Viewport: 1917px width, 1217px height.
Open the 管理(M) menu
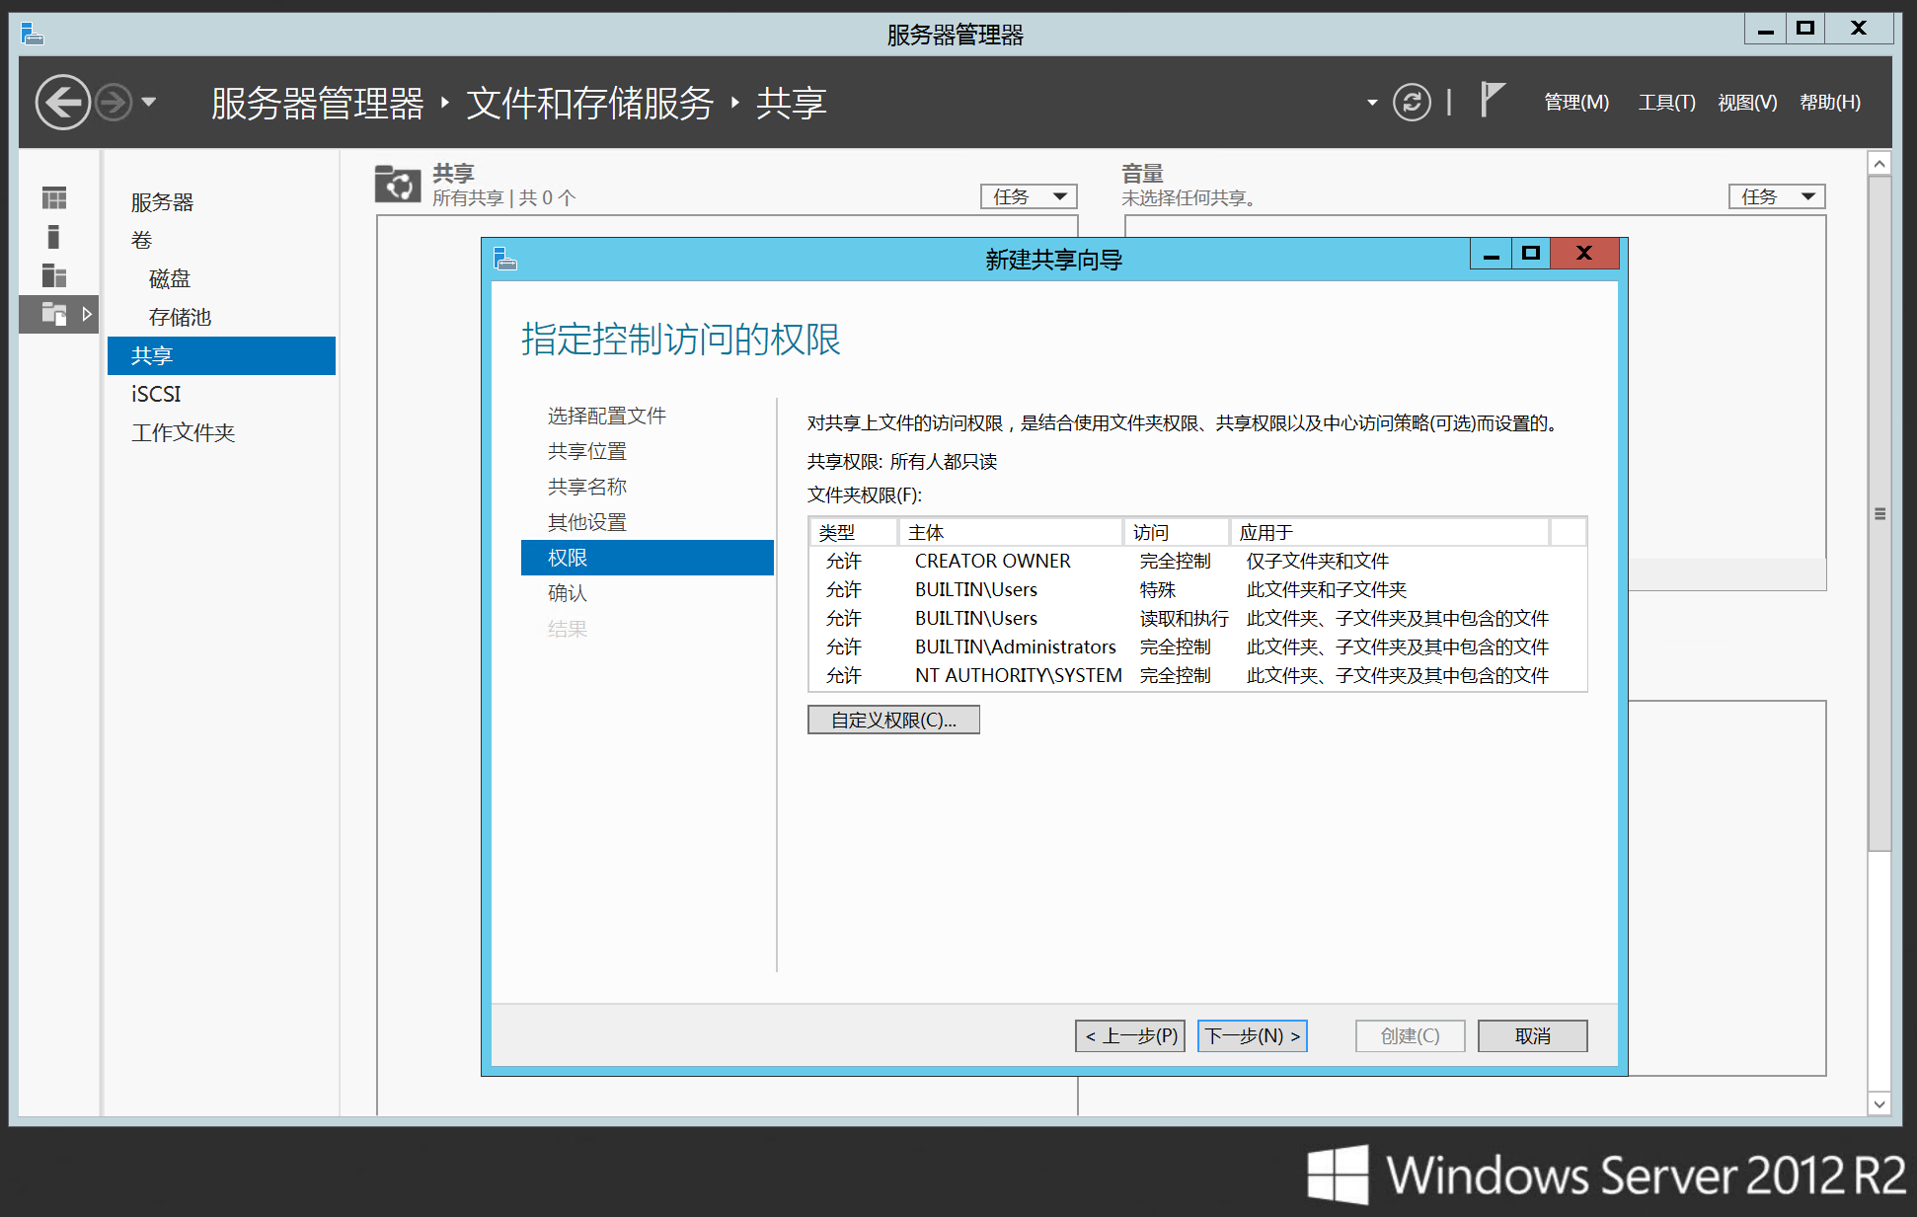[x=1575, y=102]
